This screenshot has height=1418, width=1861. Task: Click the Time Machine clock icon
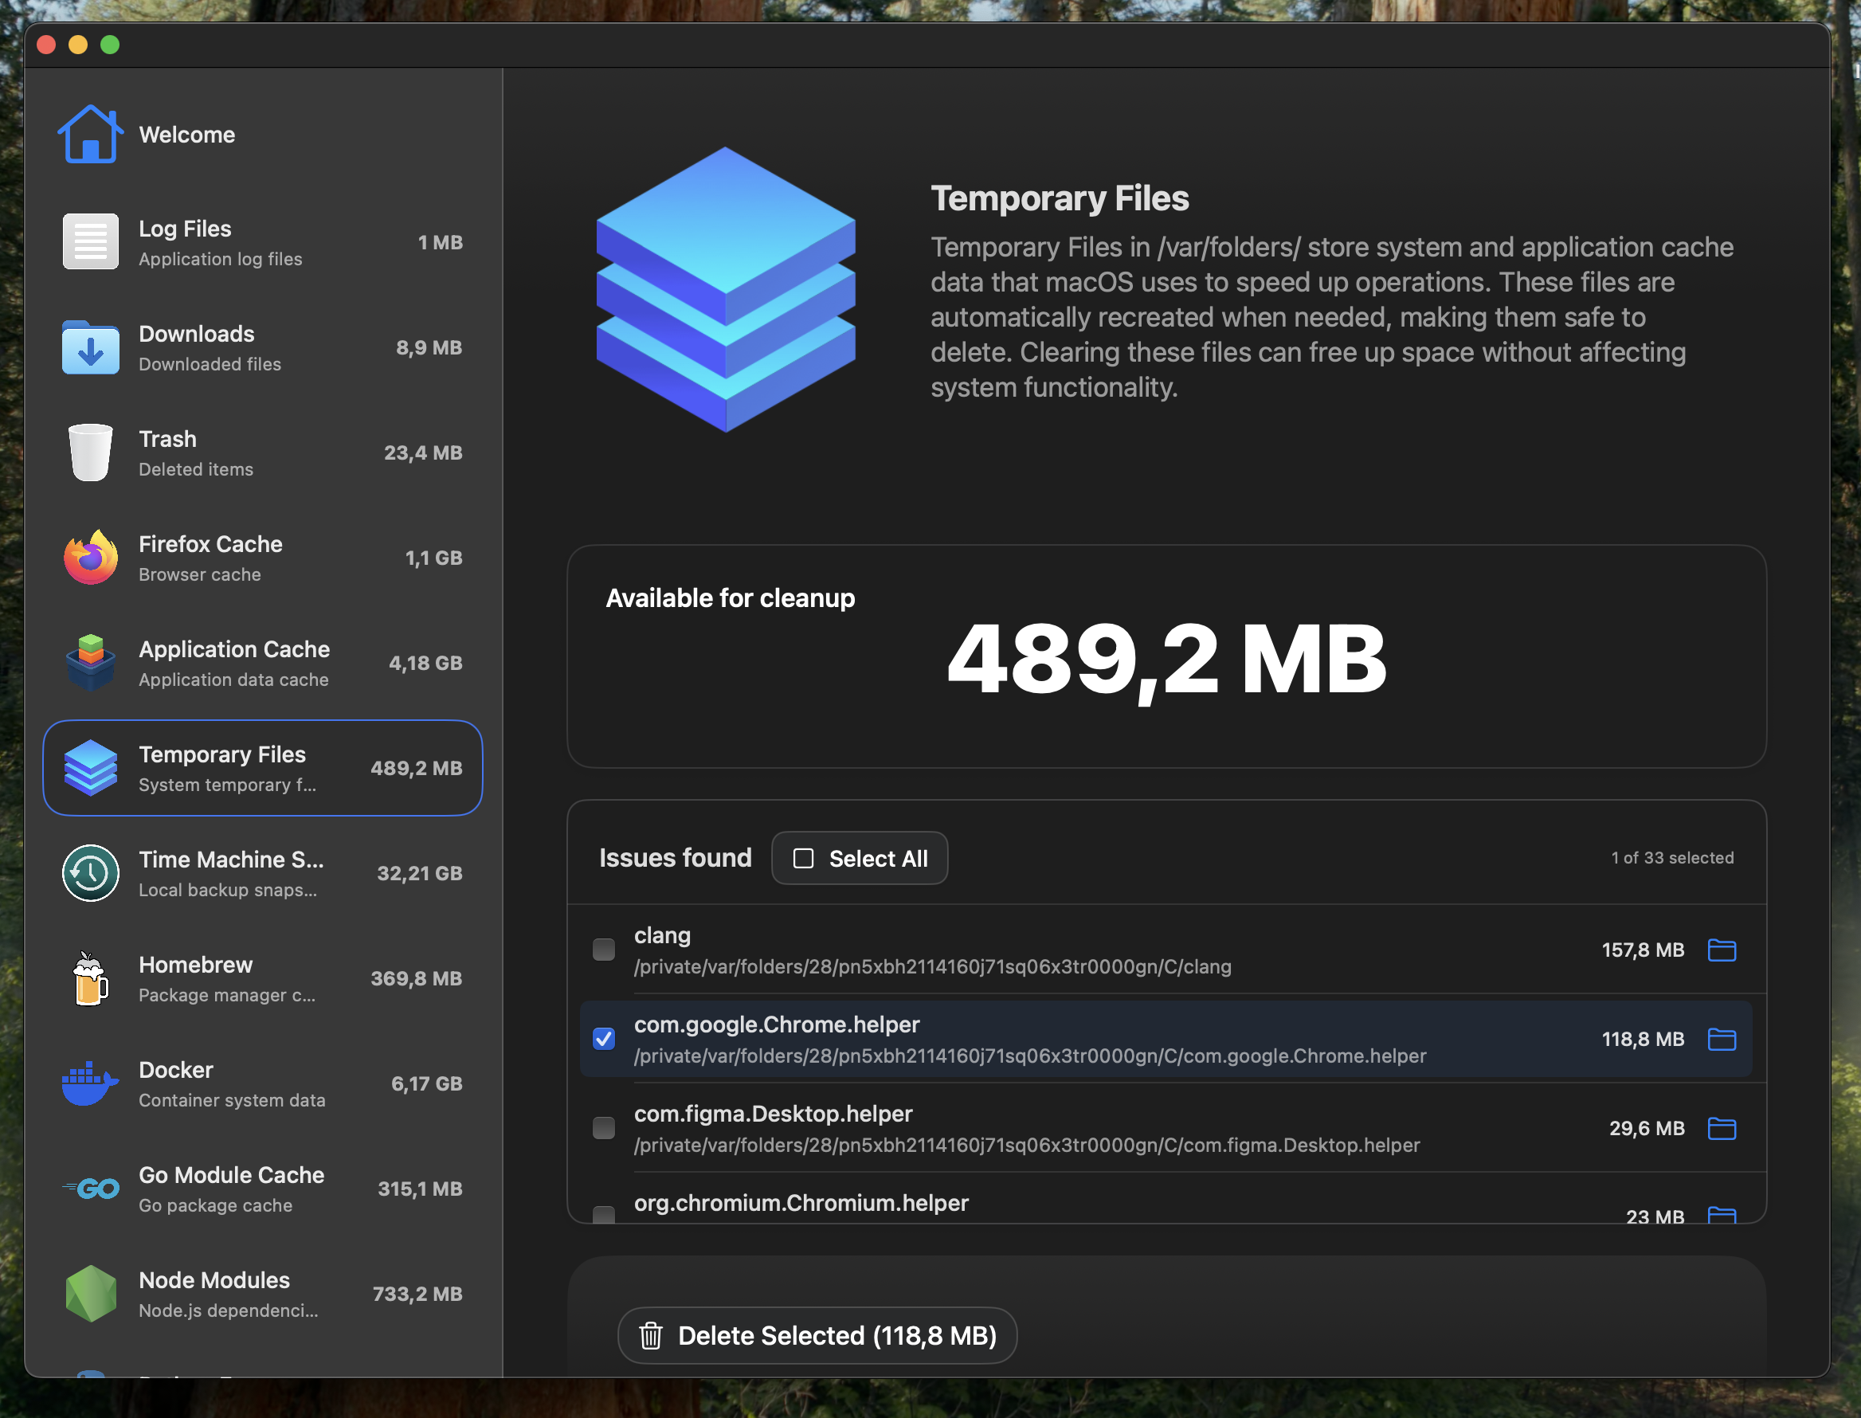click(x=90, y=874)
